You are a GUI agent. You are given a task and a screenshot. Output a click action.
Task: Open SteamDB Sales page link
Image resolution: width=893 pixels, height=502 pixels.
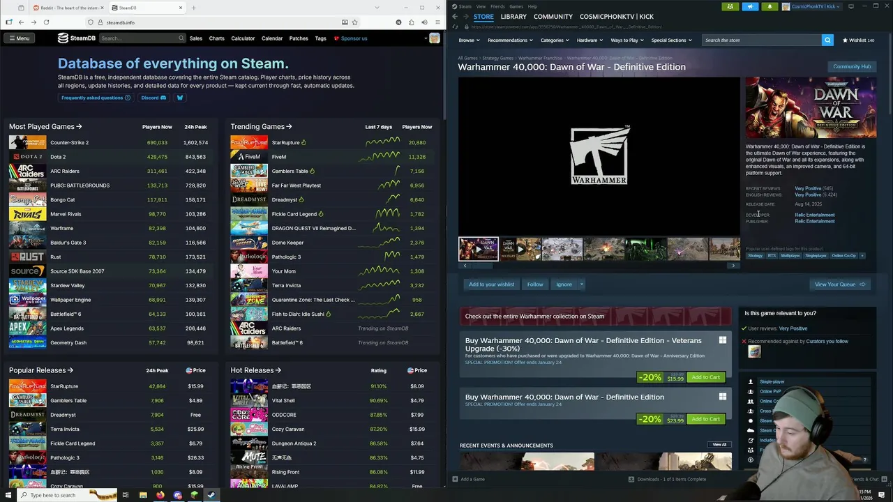coord(196,38)
